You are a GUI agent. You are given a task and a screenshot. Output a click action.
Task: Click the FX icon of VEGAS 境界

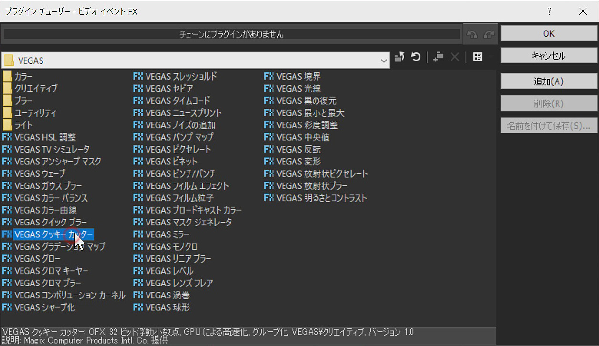(x=270, y=76)
